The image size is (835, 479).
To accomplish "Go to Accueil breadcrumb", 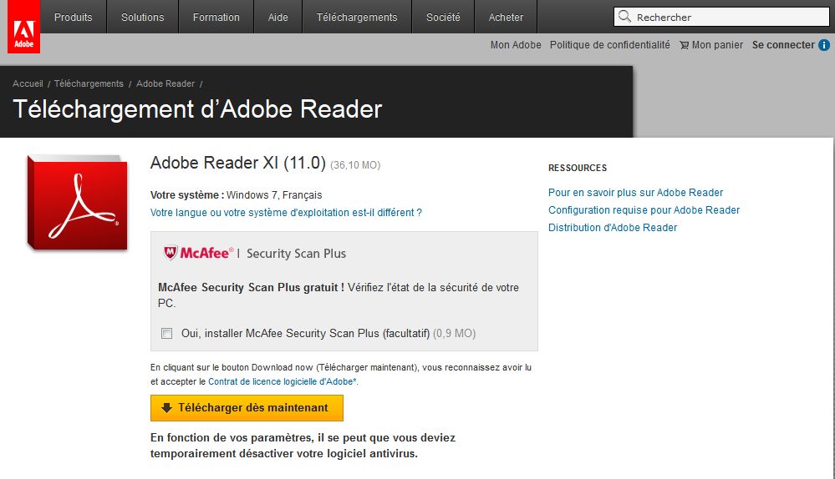I will tap(28, 83).
